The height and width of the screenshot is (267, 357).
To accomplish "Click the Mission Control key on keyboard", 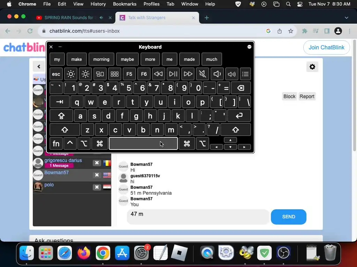I will pos(100,74).
